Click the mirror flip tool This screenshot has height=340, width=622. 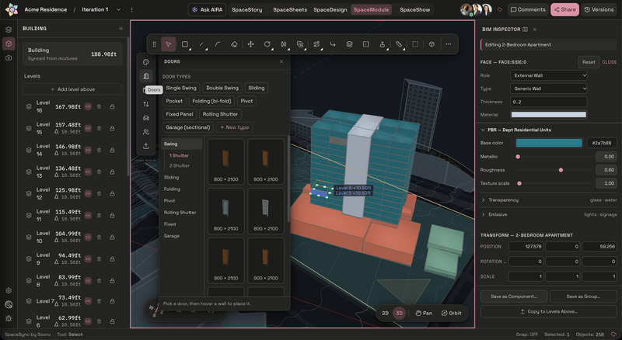pyautogui.click(x=284, y=44)
